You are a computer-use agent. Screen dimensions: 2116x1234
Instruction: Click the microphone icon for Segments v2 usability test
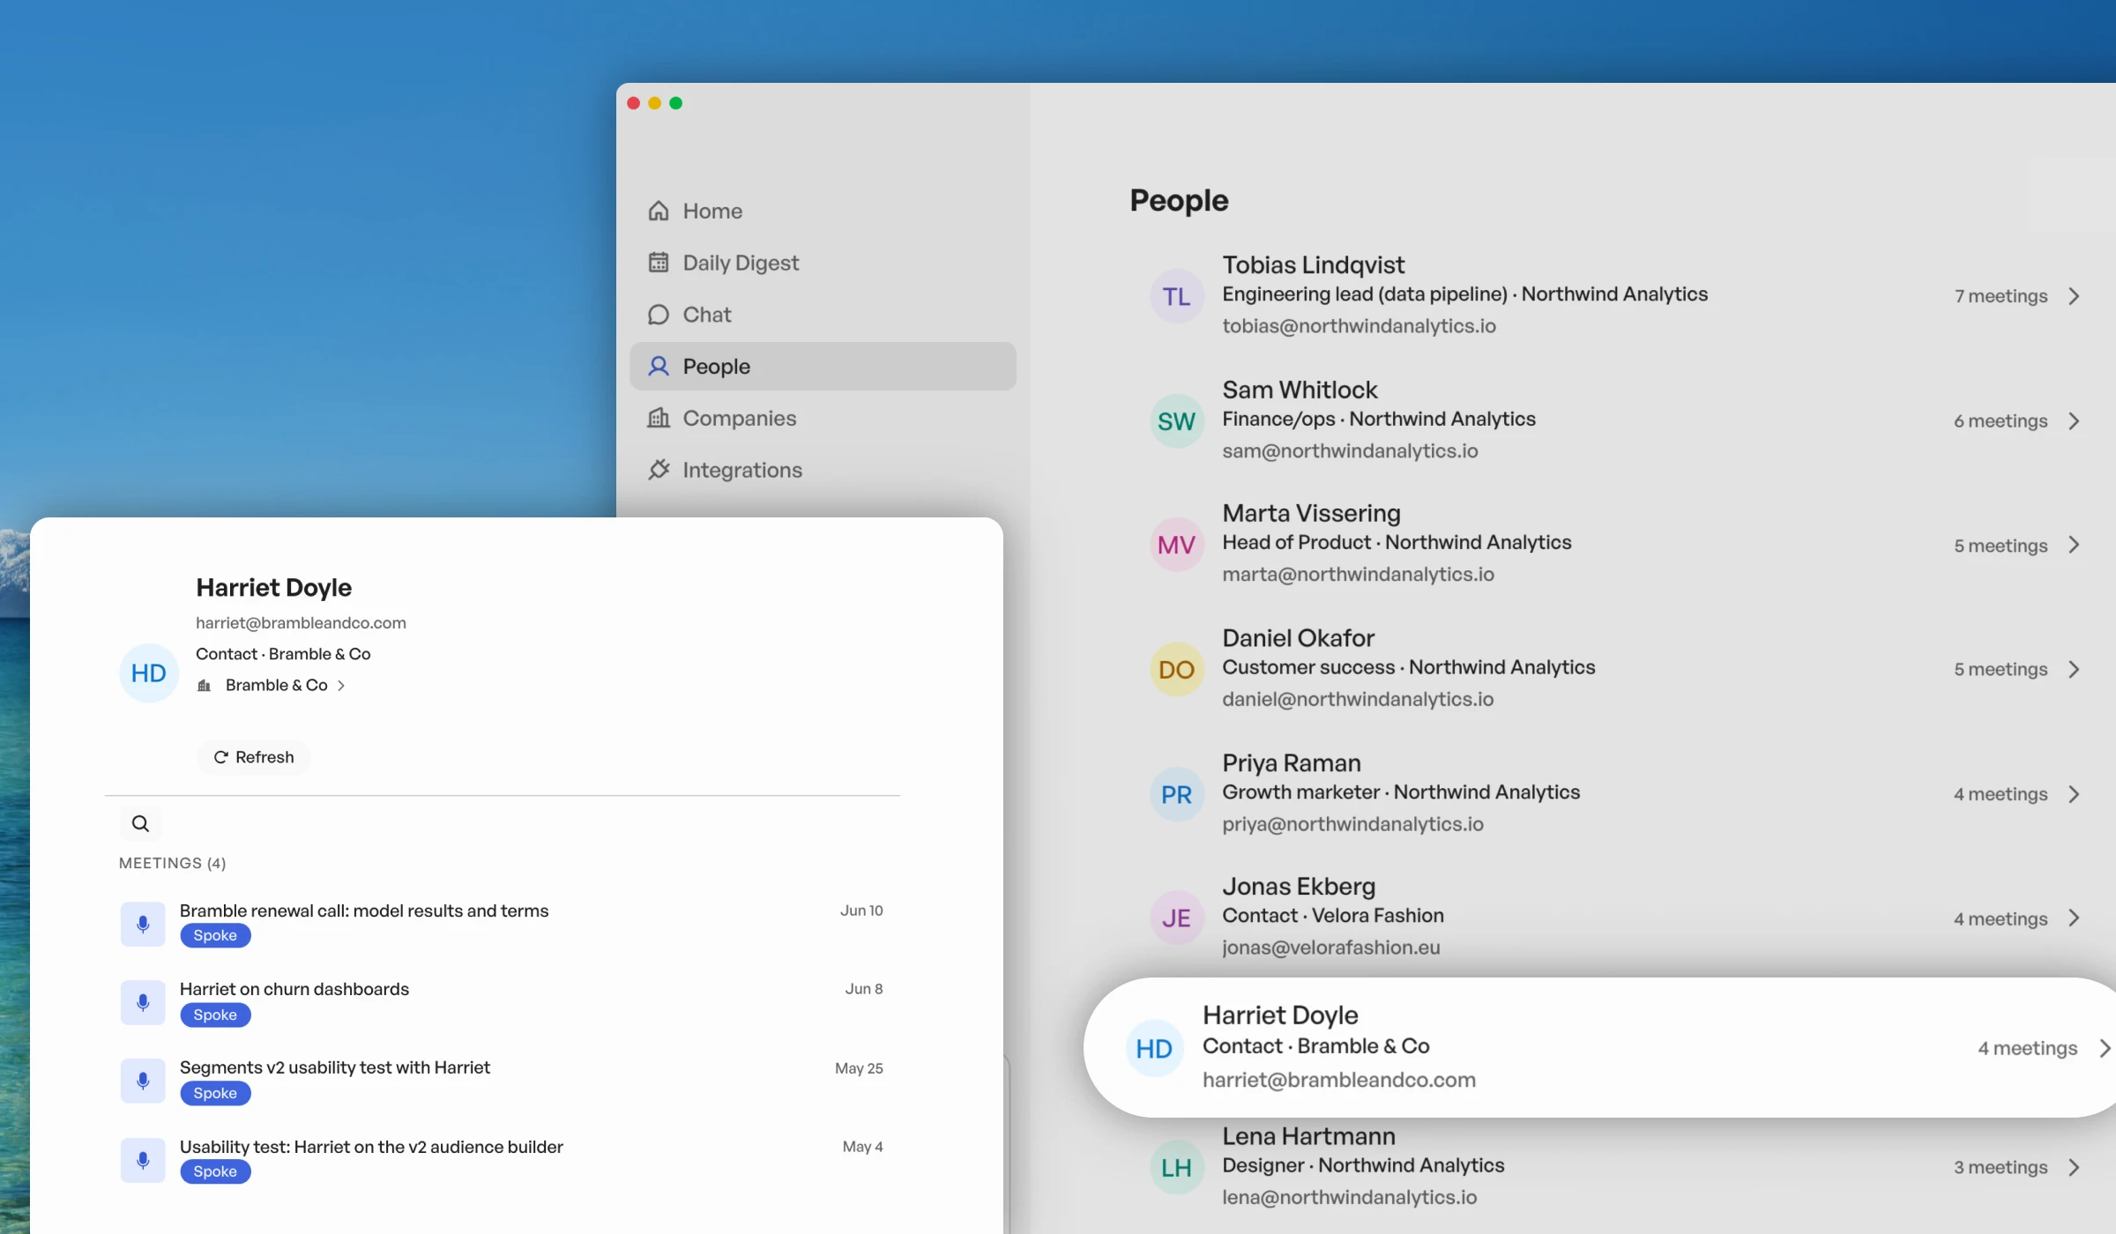point(143,1081)
